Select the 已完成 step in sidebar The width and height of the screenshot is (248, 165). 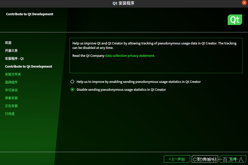pos(10,114)
